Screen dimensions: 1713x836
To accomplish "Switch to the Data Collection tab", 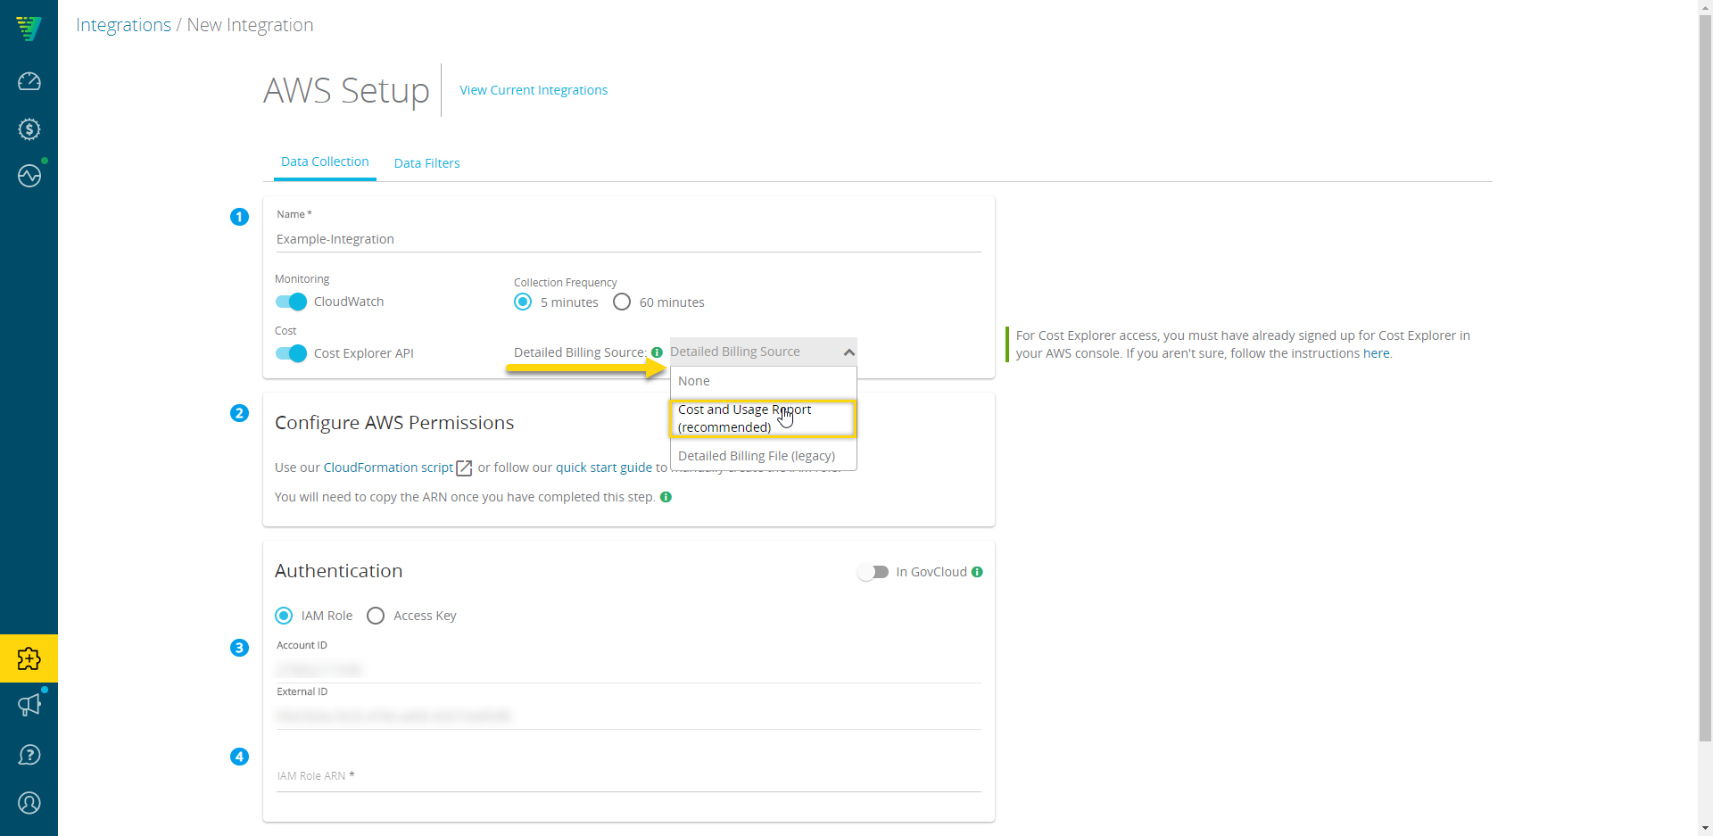I will pos(325,161).
